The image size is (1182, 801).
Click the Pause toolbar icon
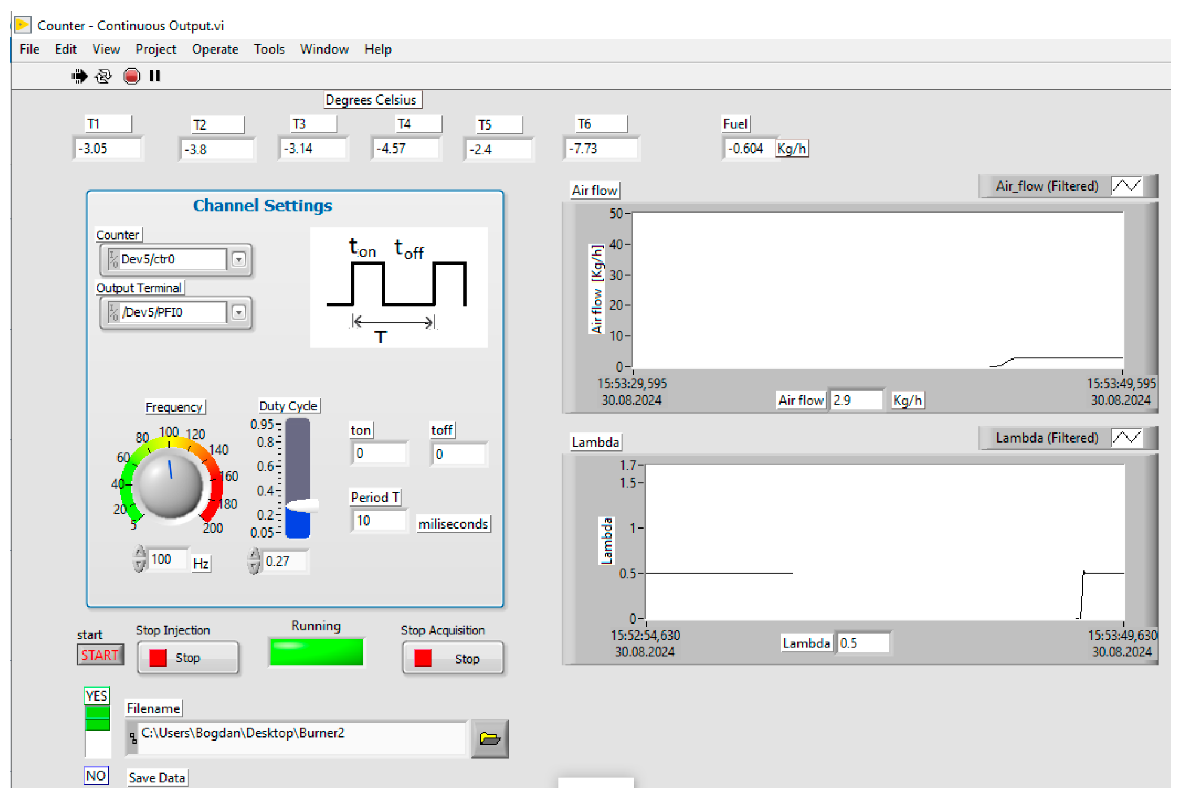coord(155,76)
